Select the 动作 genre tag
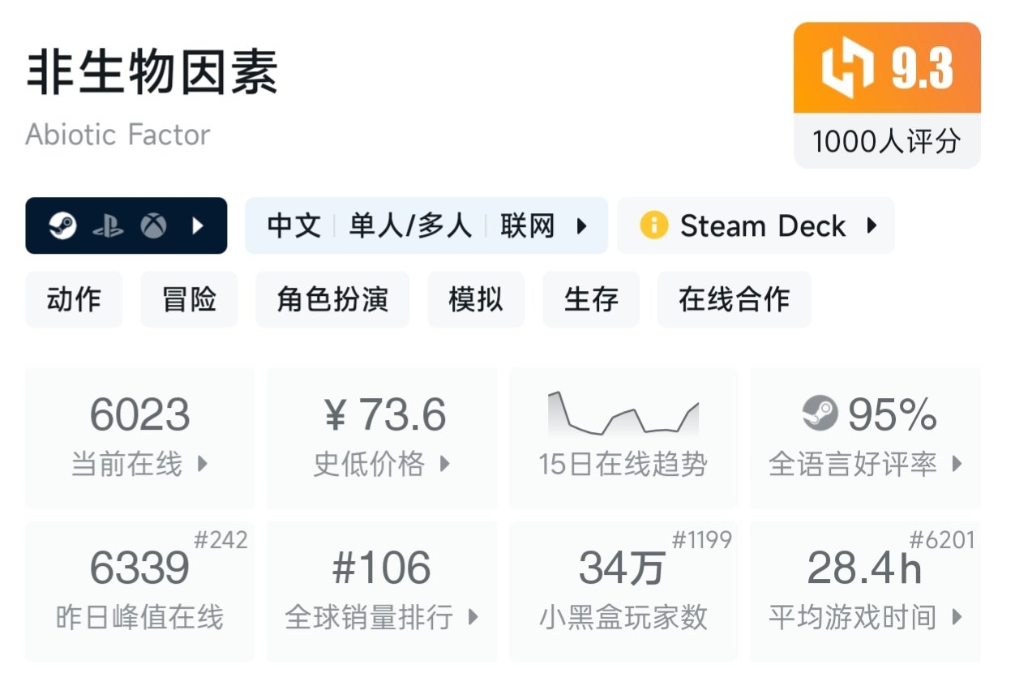 click(x=74, y=299)
